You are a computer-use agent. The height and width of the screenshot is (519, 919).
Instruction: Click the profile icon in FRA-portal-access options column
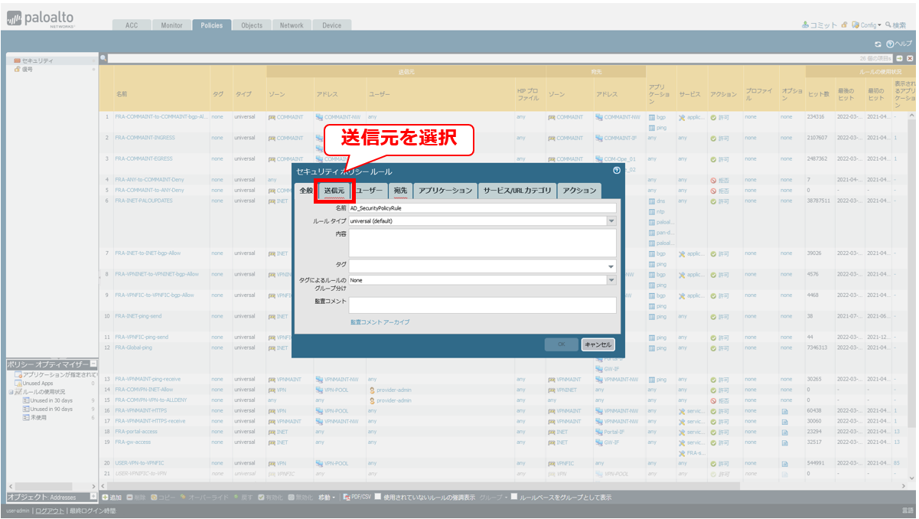pos(784,432)
